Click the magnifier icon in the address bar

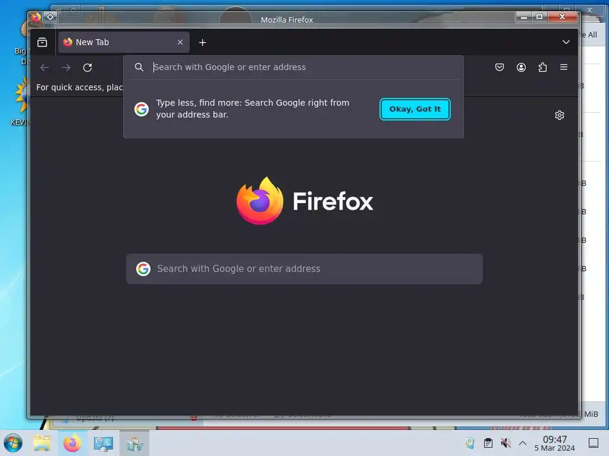point(139,67)
